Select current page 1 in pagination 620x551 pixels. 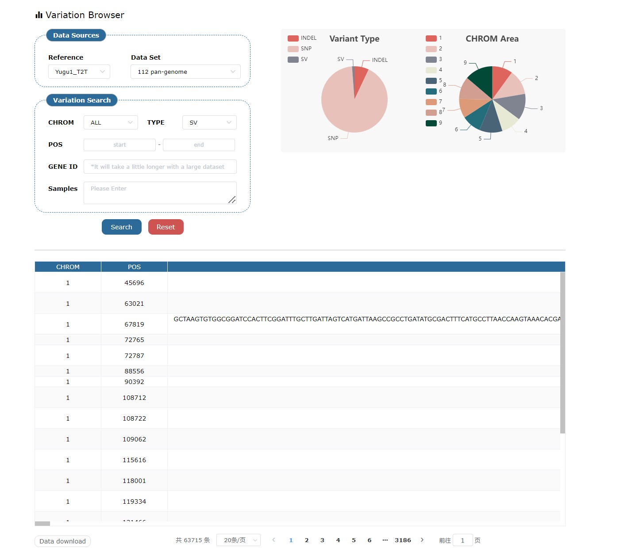pyautogui.click(x=291, y=540)
